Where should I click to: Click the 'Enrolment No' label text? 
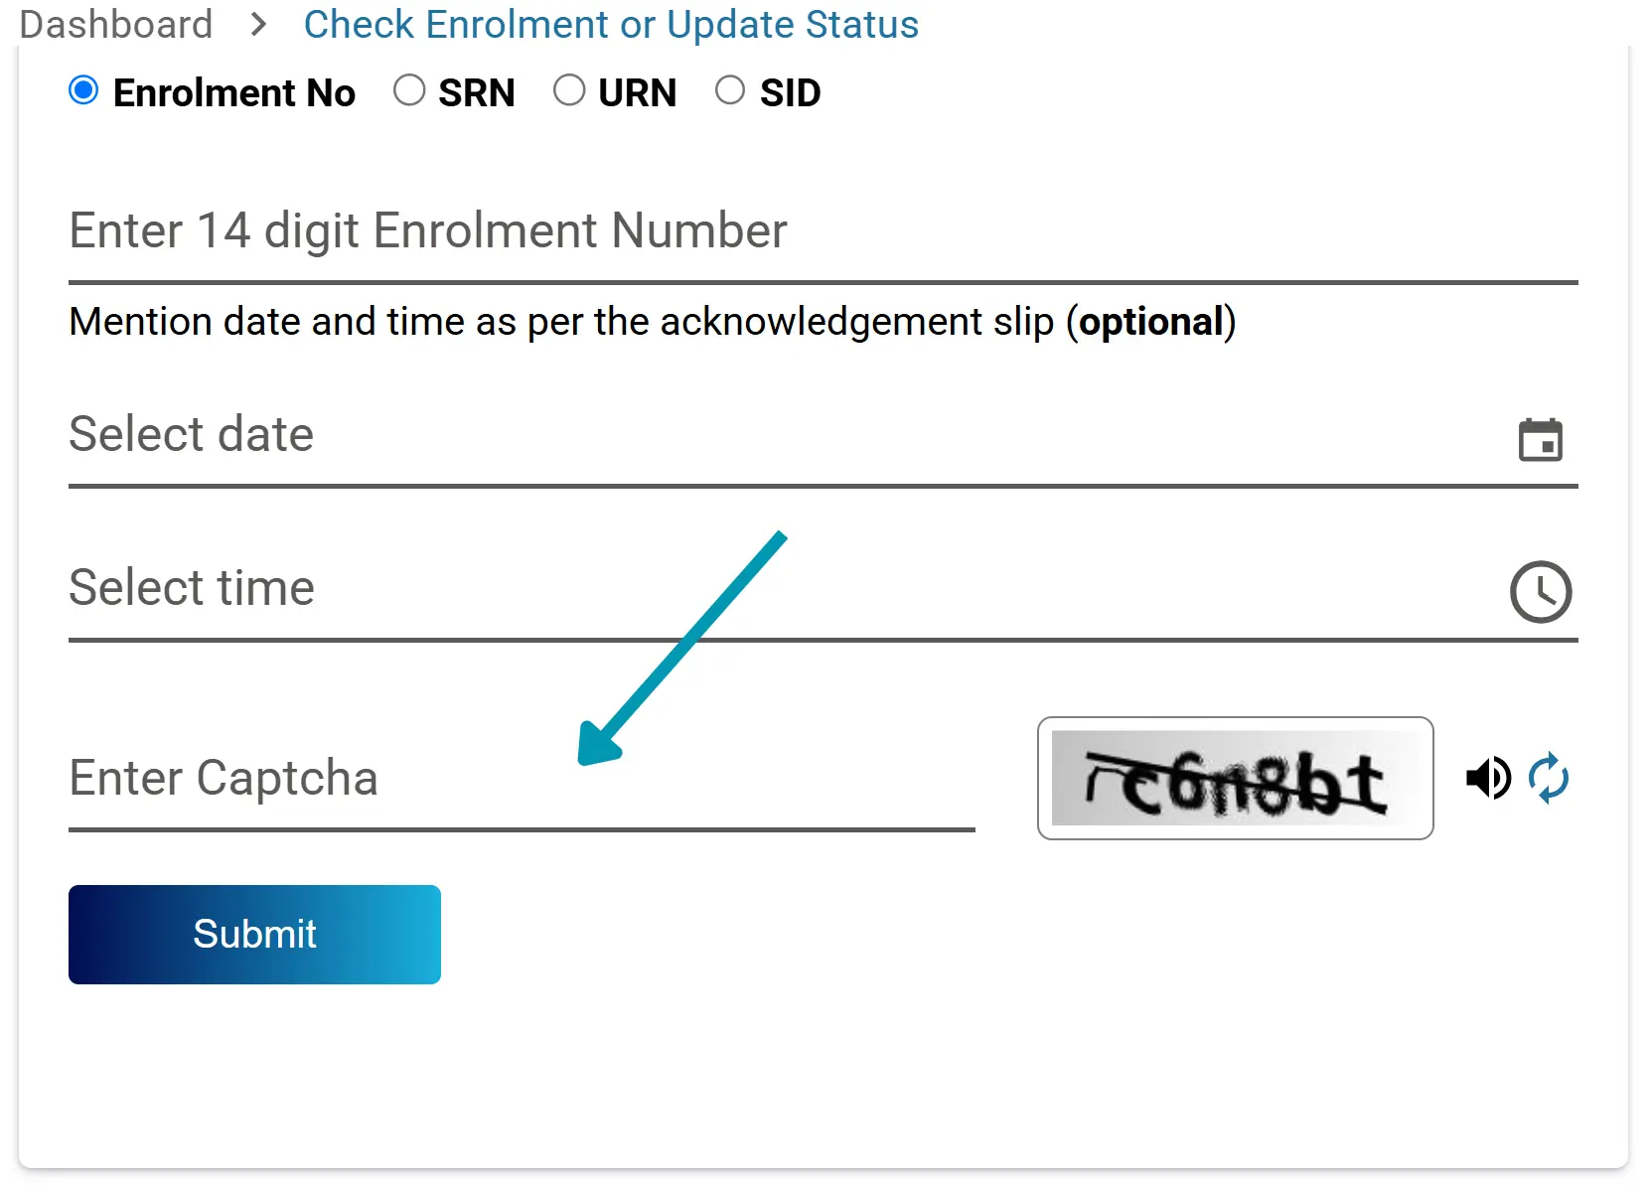(x=234, y=93)
